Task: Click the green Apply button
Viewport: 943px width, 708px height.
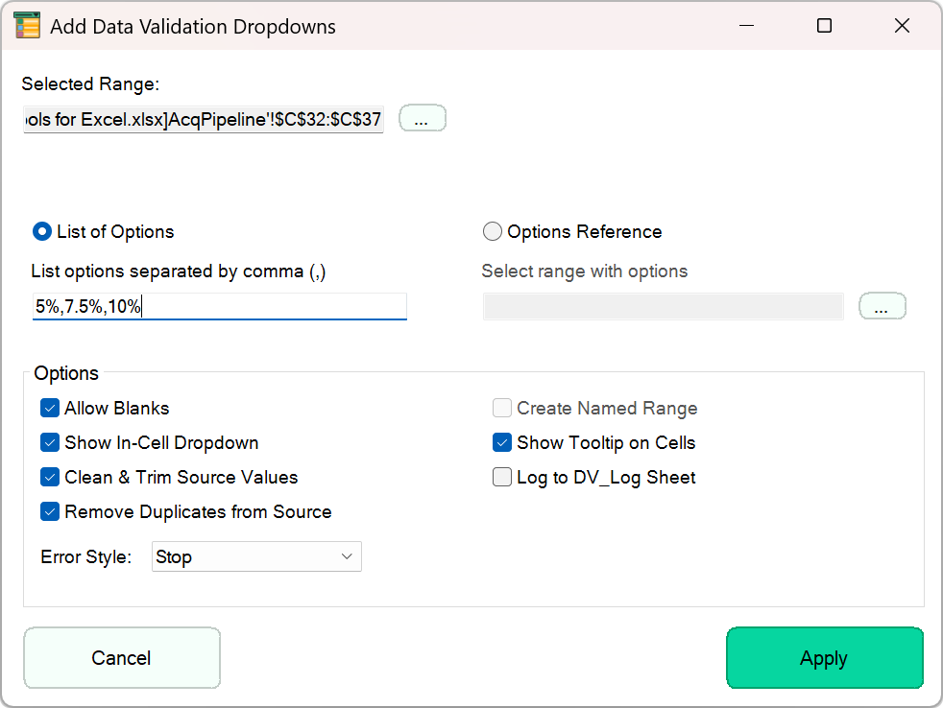Action: pyautogui.click(x=825, y=657)
